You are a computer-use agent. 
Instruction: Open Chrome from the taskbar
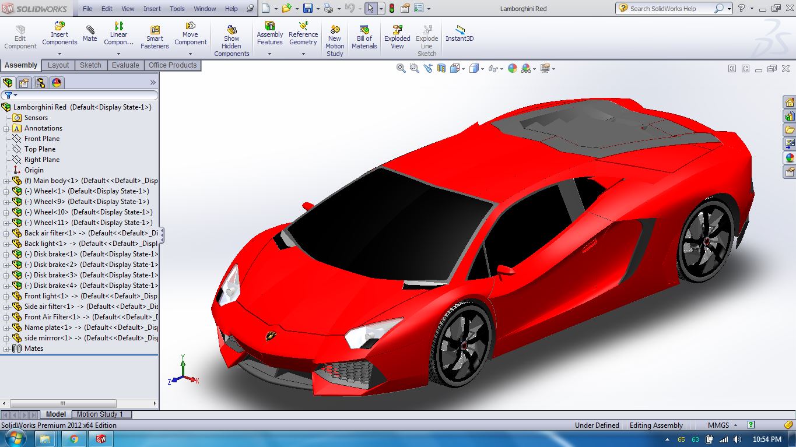pos(74,439)
